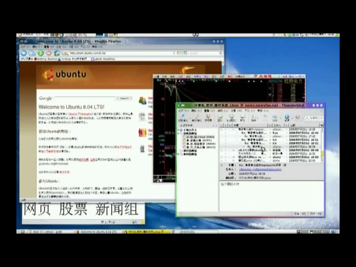Image resolution: width=356 pixels, height=267 pixels.
Task: Click Firefox's Home button
Action: coord(57,53)
